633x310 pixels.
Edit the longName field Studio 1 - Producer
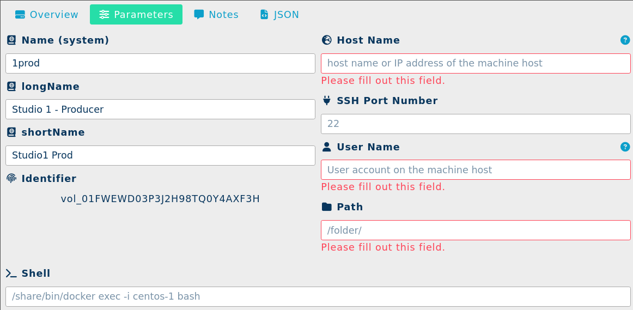(x=160, y=109)
